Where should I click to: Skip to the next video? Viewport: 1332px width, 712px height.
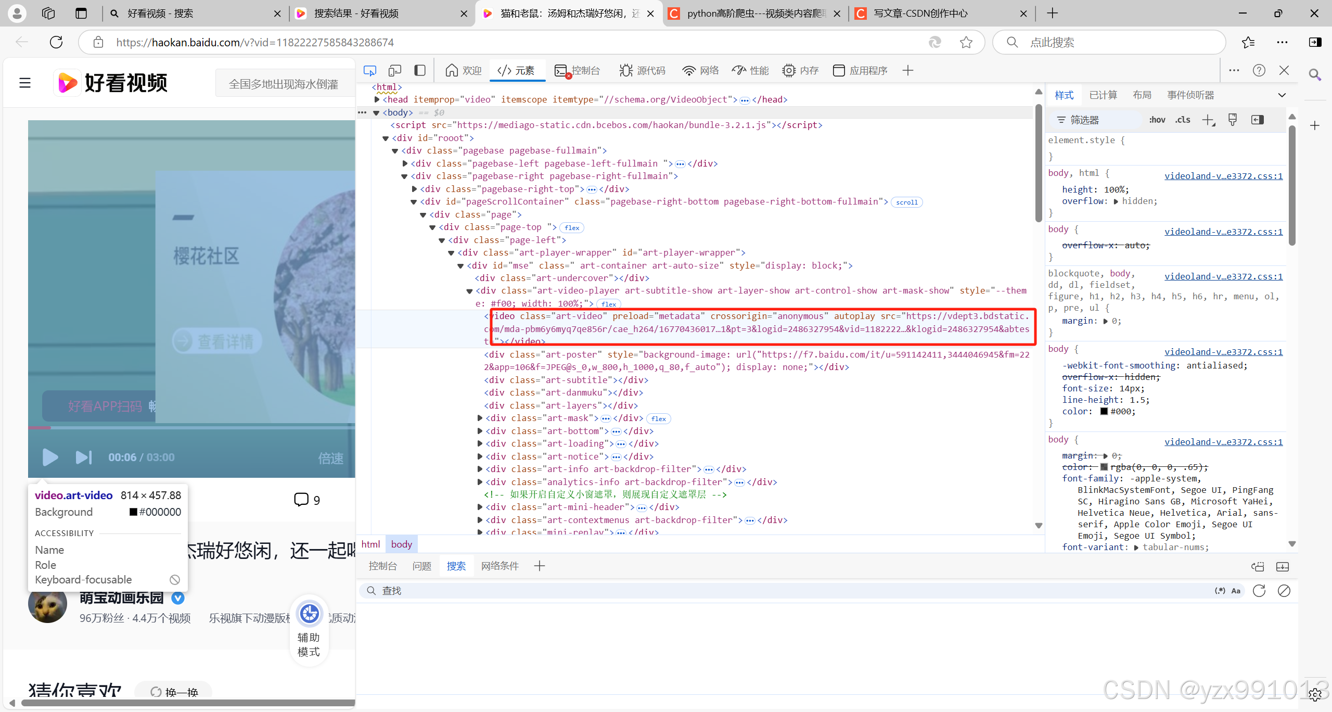tap(83, 457)
